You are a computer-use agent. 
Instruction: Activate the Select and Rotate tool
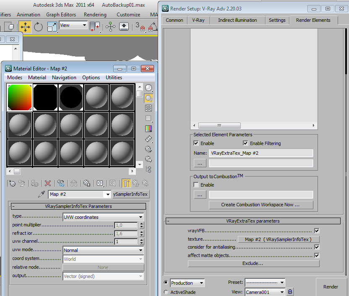pyautogui.click(x=38, y=27)
